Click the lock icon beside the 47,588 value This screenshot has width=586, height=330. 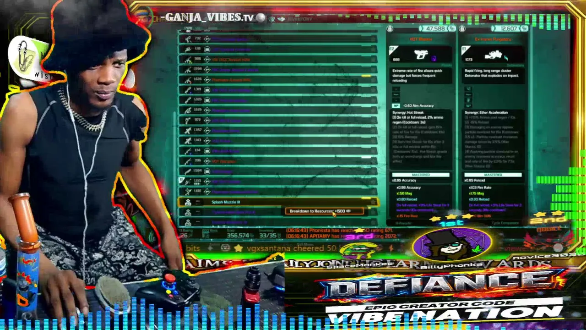390,29
